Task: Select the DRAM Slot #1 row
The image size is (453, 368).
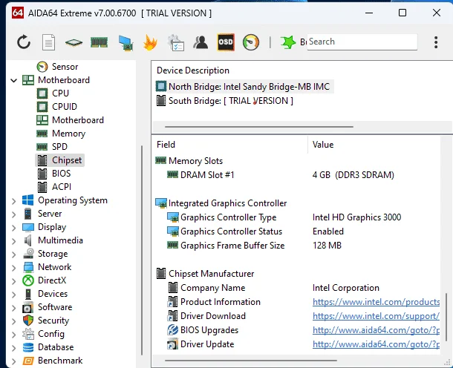Action: pyautogui.click(x=298, y=175)
